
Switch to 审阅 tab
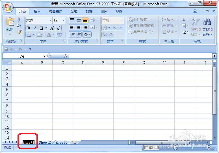coord(104,12)
